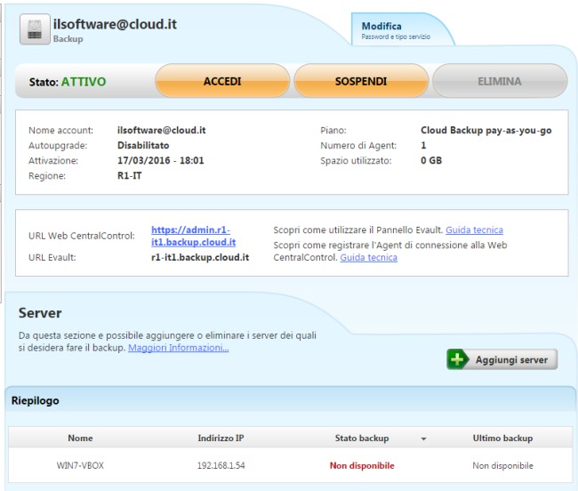Click the red Non disponibile backup status
Viewport: 578px width, 491px height.
362,465
